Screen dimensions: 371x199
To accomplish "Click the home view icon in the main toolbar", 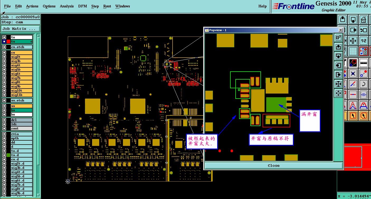I will point(364,20).
